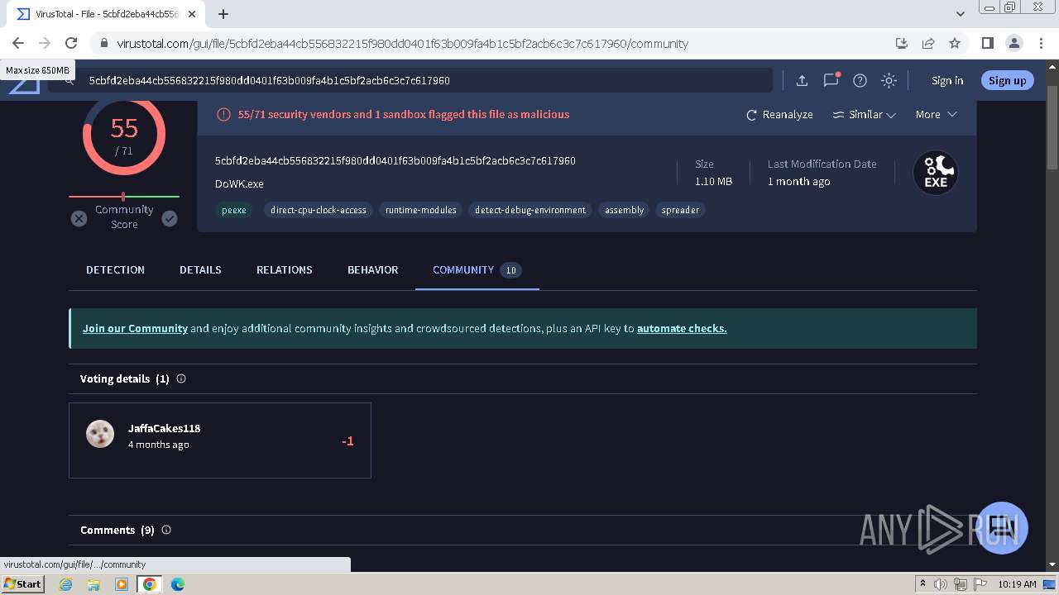Open the Chrome profile avatar

pyautogui.click(x=1014, y=43)
